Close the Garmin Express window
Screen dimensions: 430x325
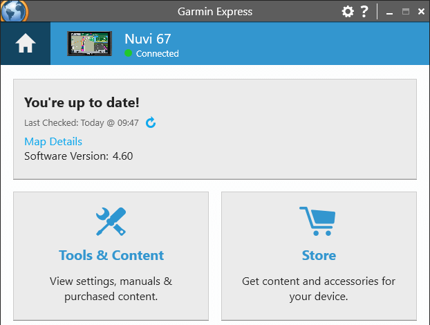click(x=421, y=12)
